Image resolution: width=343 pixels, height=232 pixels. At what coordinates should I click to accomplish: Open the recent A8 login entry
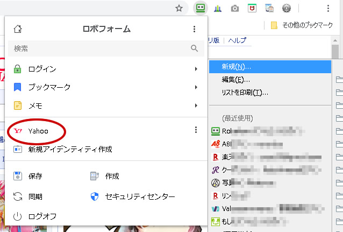coord(270,144)
